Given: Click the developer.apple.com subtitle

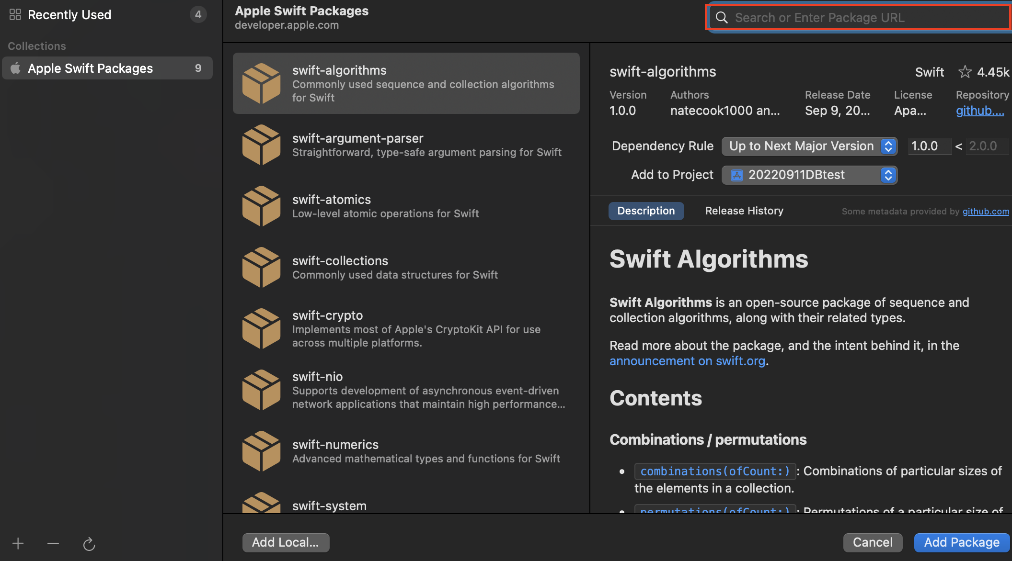Looking at the screenshot, I should (x=287, y=25).
